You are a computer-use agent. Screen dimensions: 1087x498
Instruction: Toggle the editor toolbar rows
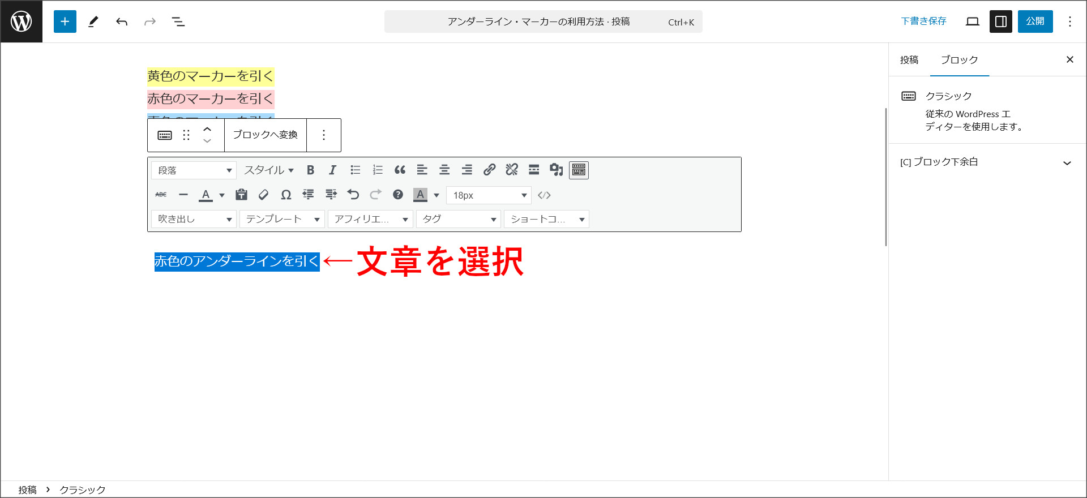(x=579, y=170)
